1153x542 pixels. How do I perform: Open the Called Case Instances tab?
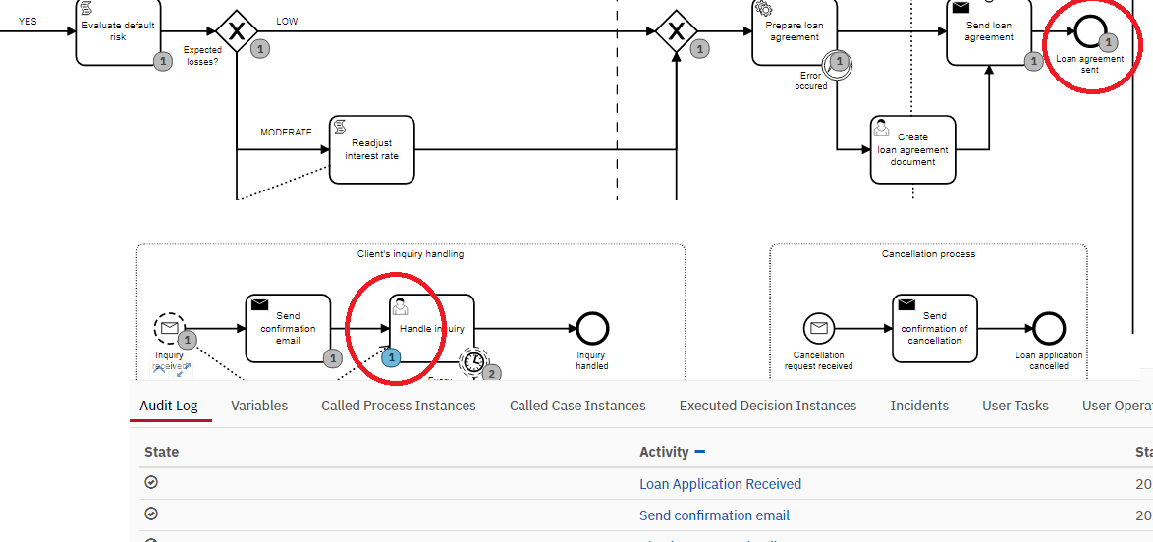click(x=577, y=406)
